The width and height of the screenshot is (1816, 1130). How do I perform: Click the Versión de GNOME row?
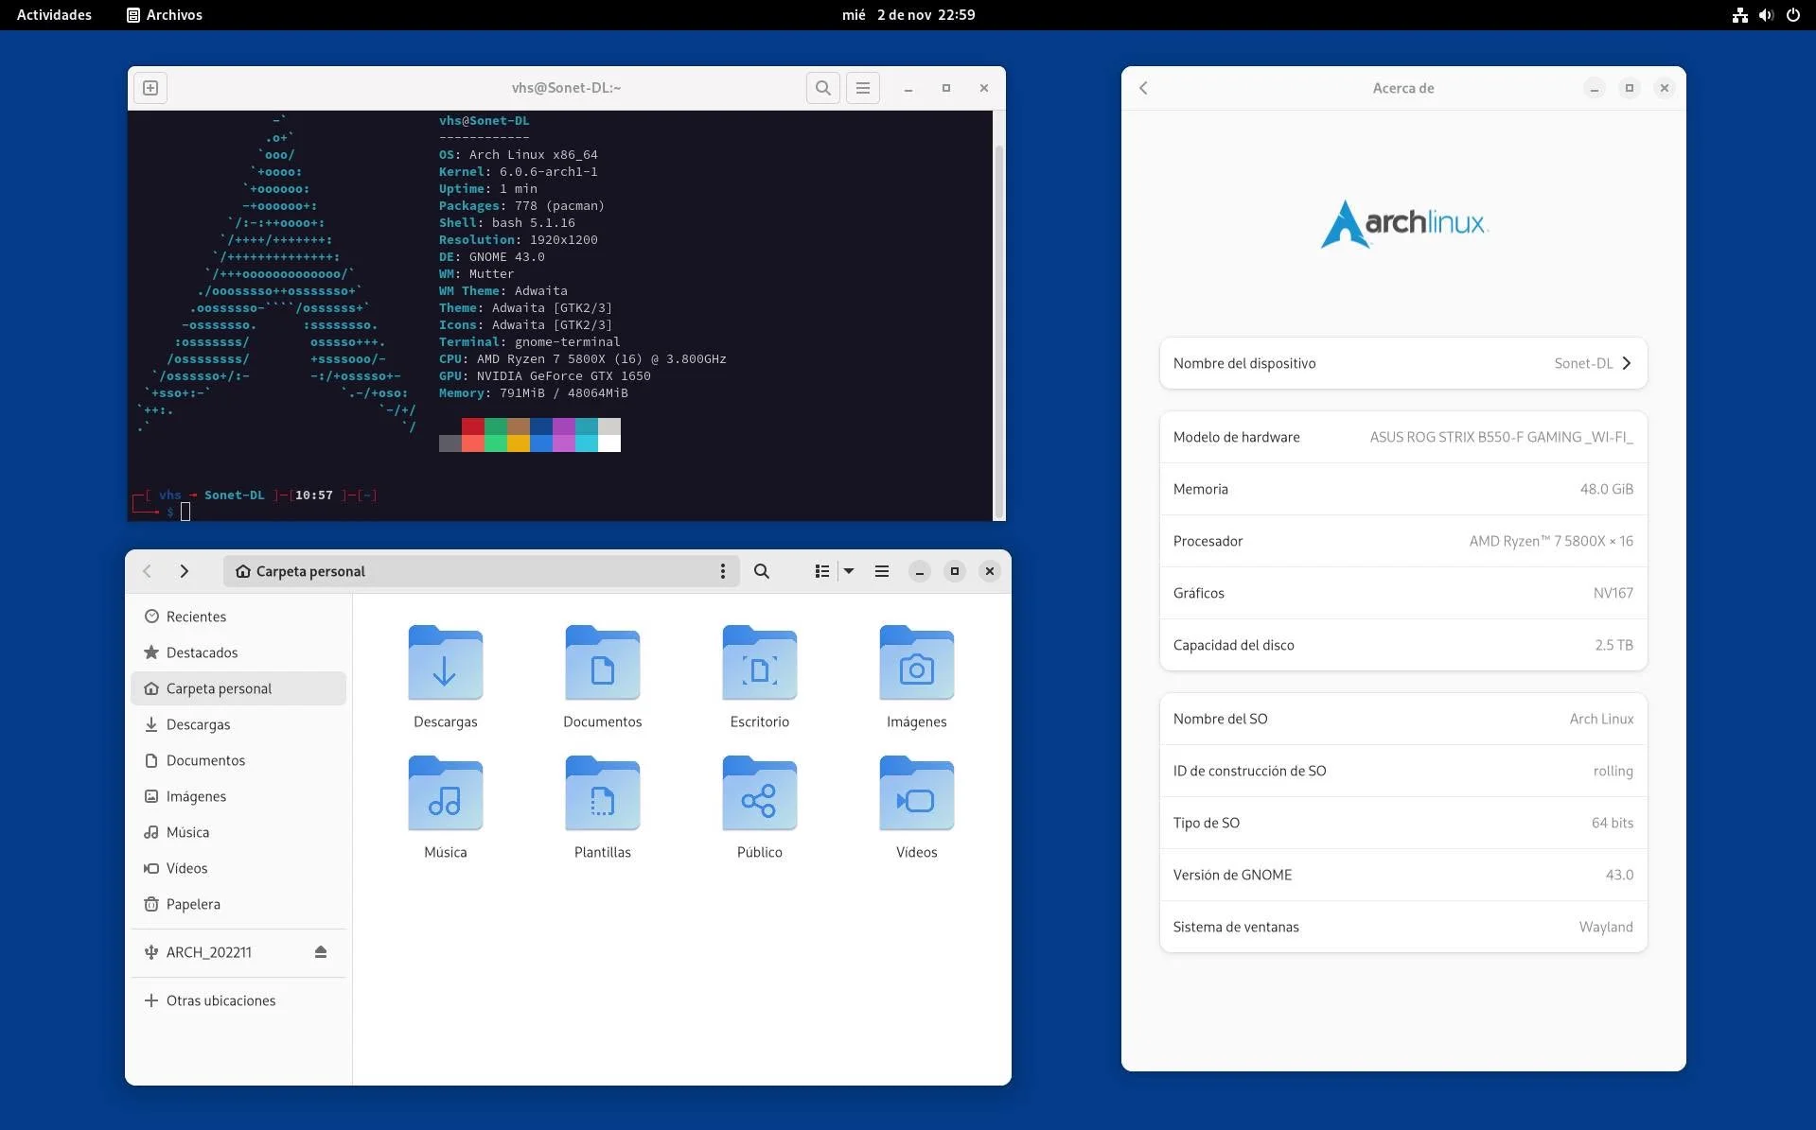pyautogui.click(x=1403, y=875)
